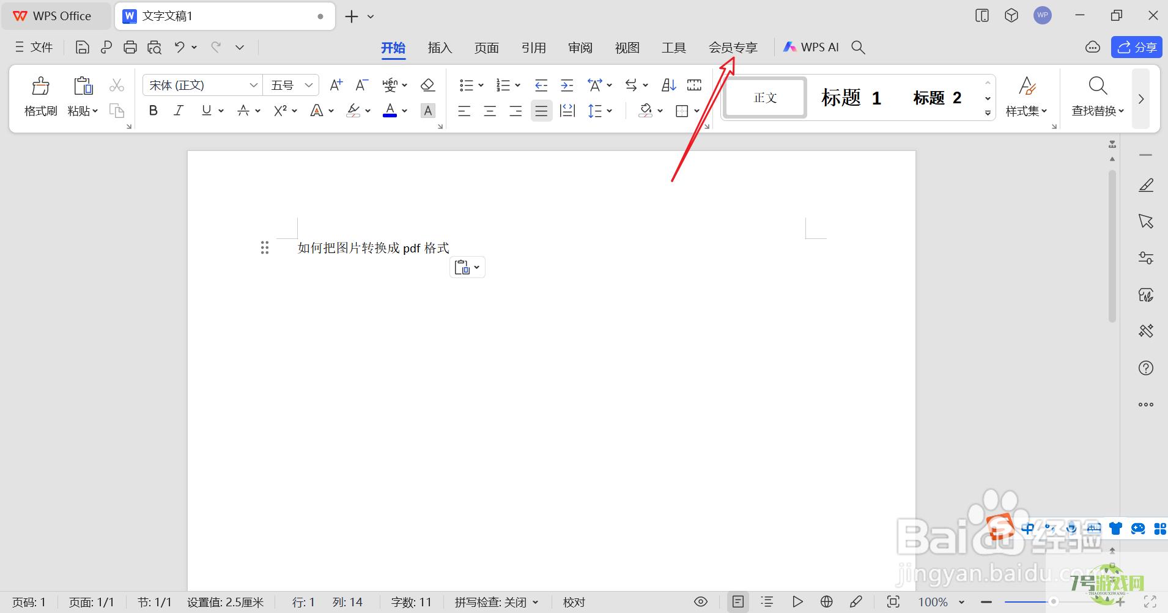The image size is (1168, 613).
Task: Open Print Preview icon
Action: point(154,48)
